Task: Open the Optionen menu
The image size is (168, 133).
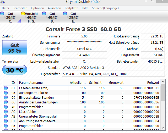Action: [37, 8]
